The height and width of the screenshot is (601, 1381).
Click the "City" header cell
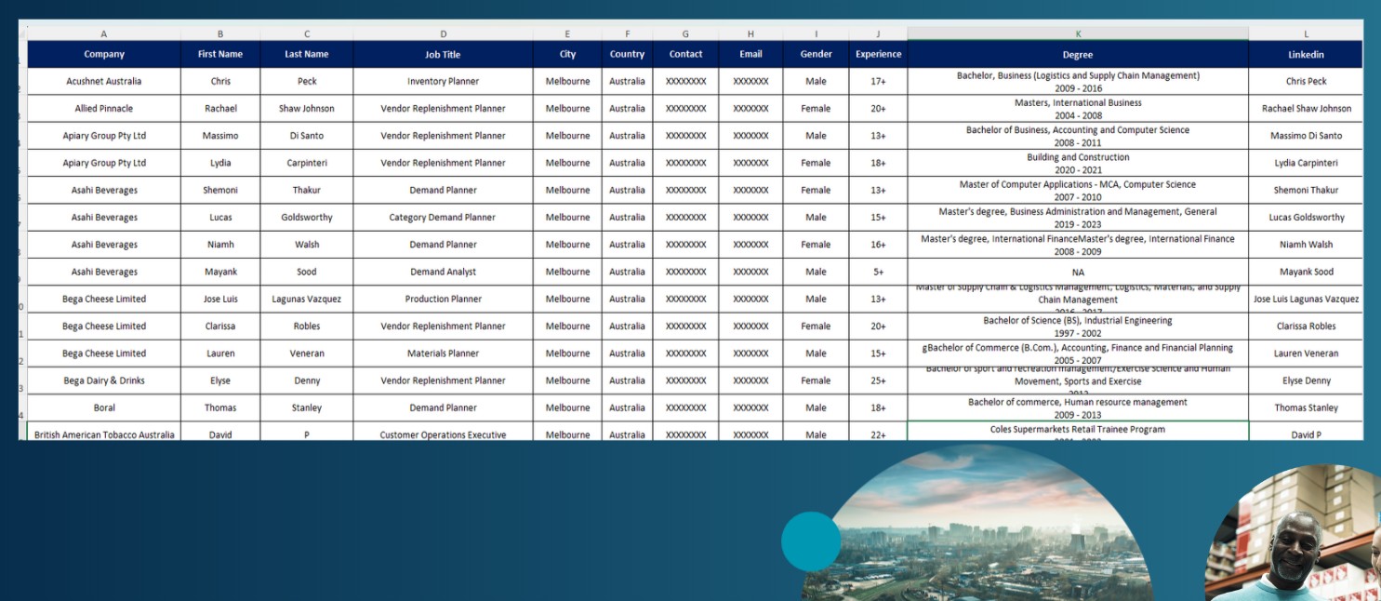[x=567, y=54]
